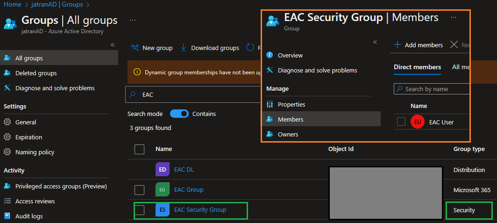This screenshot has width=497, height=223.
Task: Check the EAC User member checkbox
Action: pyautogui.click(x=401, y=122)
